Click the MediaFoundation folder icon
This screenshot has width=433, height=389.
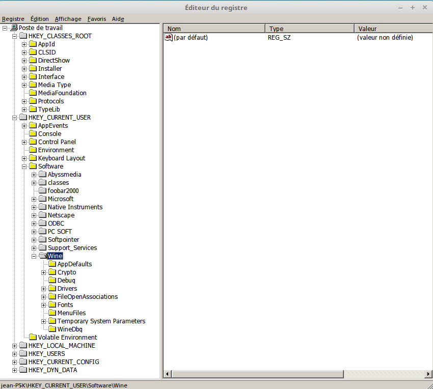click(33, 93)
